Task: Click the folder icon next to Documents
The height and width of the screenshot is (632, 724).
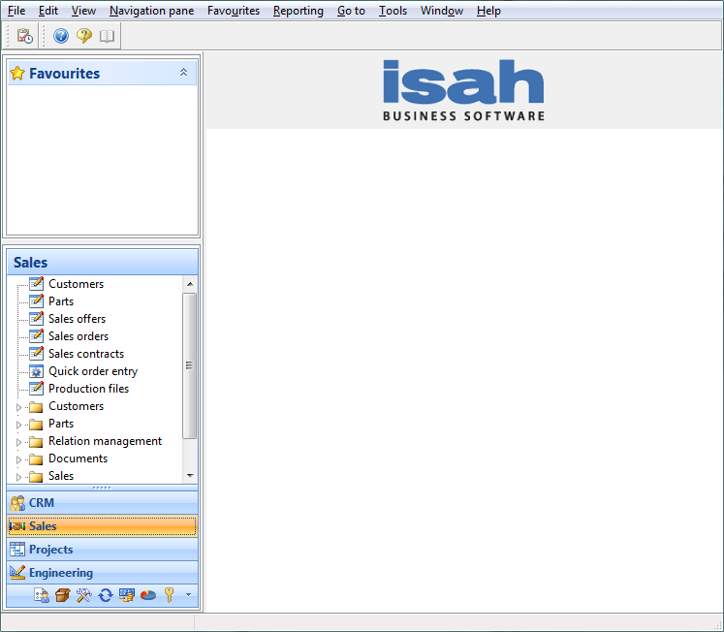Action: (x=36, y=459)
